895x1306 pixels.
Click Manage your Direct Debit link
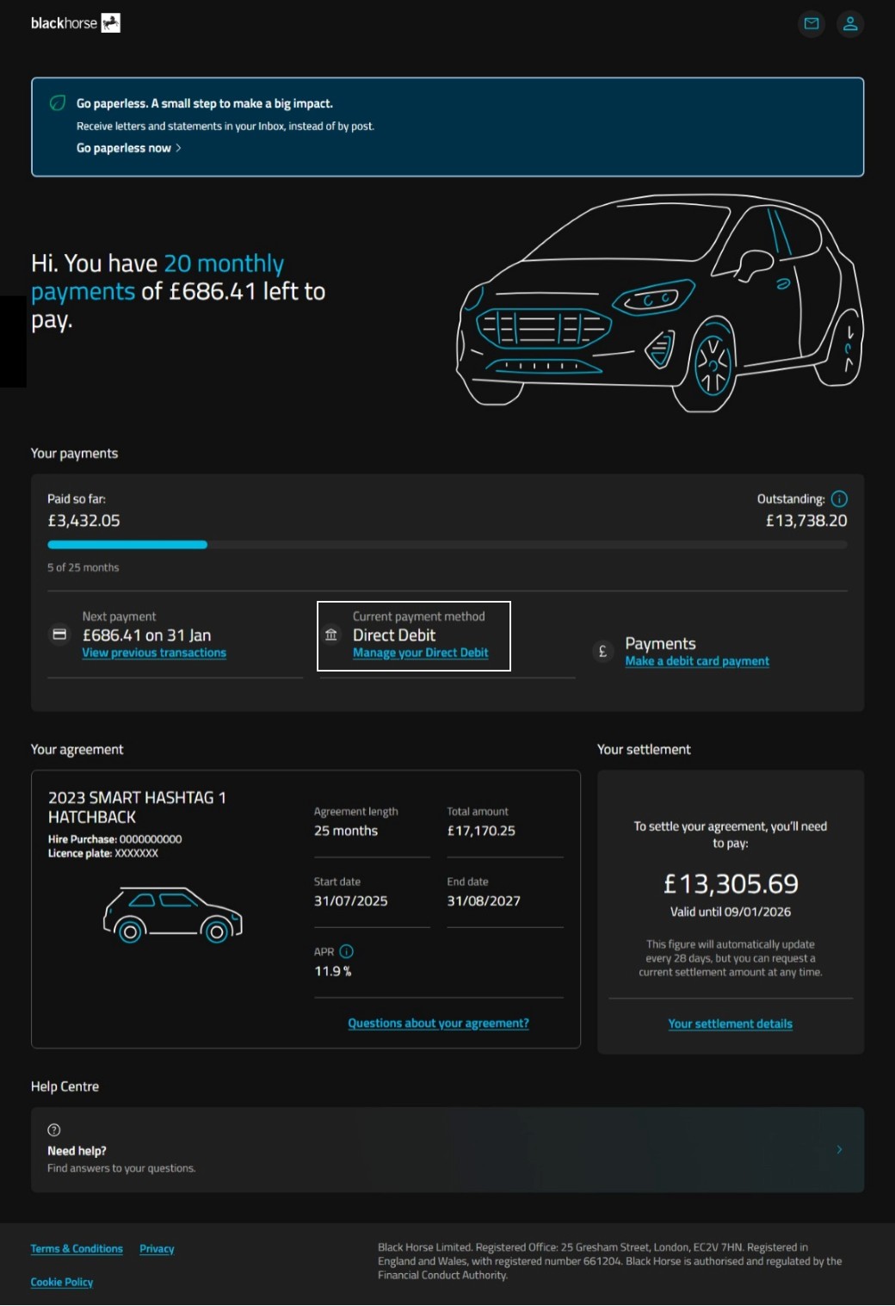pyautogui.click(x=420, y=653)
